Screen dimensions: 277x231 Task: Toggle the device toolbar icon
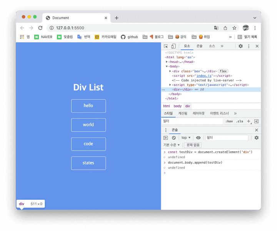tap(173, 46)
